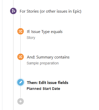The image size is (99, 110).
Task: Select the orange And condition icon
Action: (20, 57)
